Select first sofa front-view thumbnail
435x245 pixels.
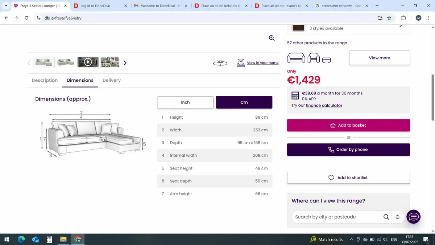44,62
